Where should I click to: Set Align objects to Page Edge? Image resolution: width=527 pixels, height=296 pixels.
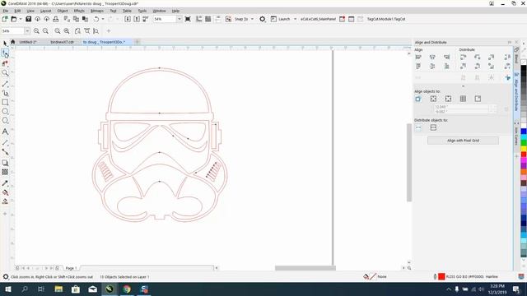(433, 99)
